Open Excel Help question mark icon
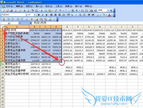 [x=111, y=11]
